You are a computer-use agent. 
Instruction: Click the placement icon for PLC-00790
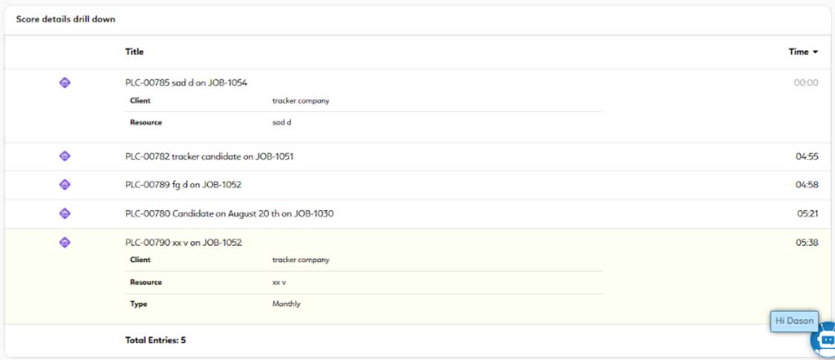(65, 243)
